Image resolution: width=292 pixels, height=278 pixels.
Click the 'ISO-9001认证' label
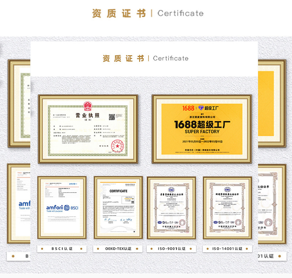pos(171,249)
